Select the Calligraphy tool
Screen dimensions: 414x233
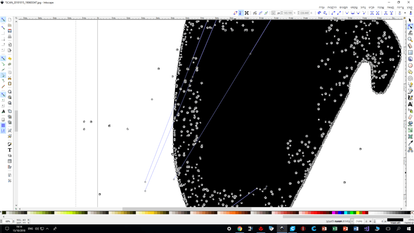pyautogui.click(x=410, y=98)
